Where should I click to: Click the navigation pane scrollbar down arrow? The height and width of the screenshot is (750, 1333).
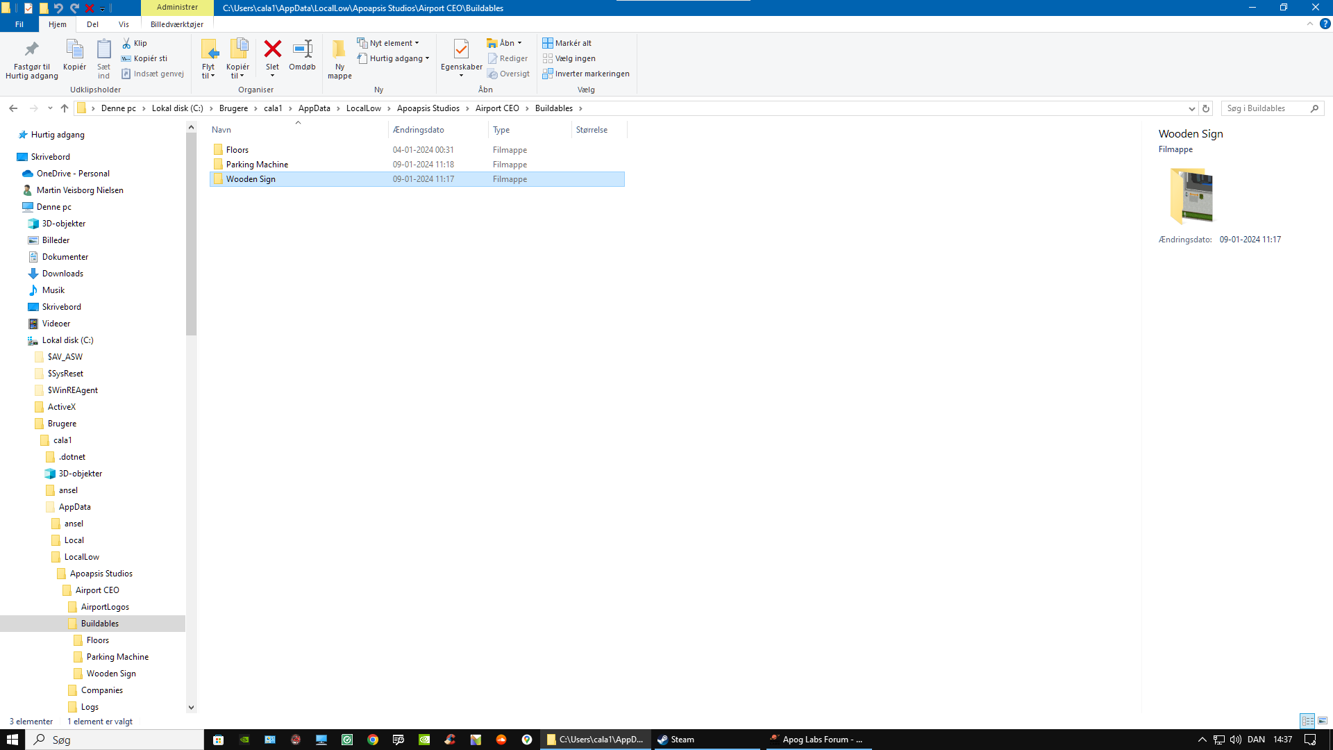click(x=191, y=708)
